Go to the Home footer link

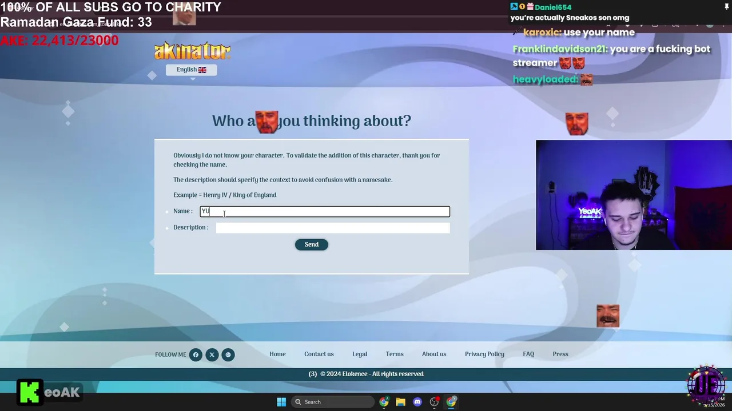click(x=277, y=354)
